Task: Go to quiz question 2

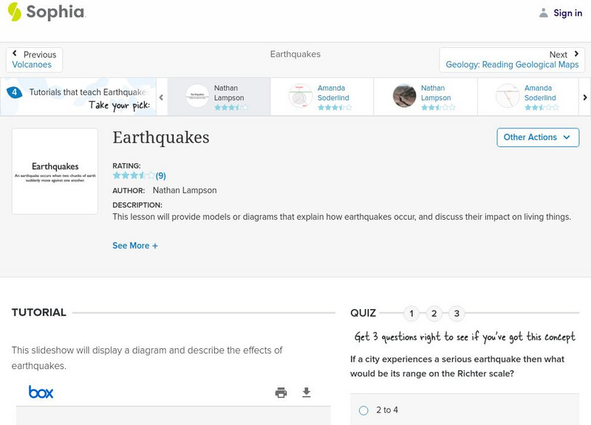Action: pyautogui.click(x=434, y=314)
